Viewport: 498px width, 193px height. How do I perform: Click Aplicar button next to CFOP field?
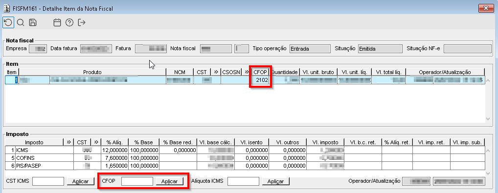click(170, 181)
